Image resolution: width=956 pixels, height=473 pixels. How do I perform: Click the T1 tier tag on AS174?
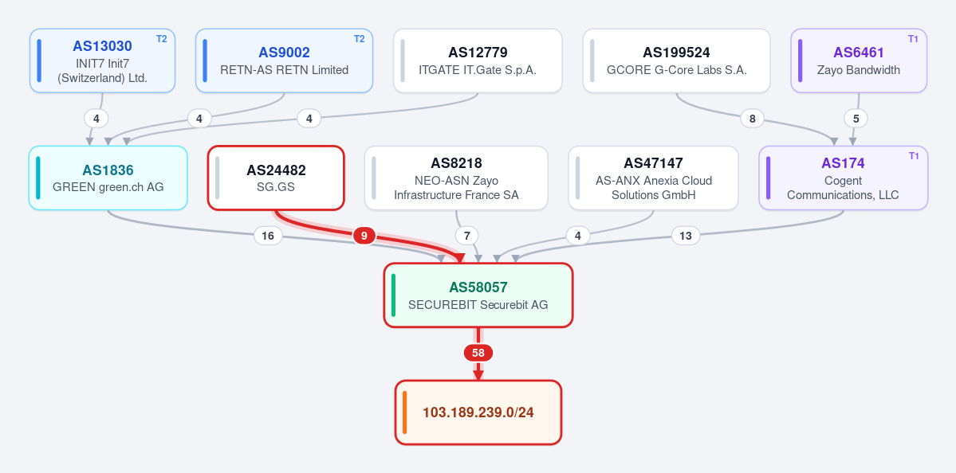click(x=913, y=156)
